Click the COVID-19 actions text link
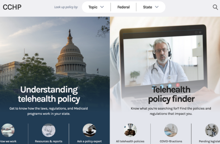The width and height of the screenshot is (220, 144). (x=171, y=141)
